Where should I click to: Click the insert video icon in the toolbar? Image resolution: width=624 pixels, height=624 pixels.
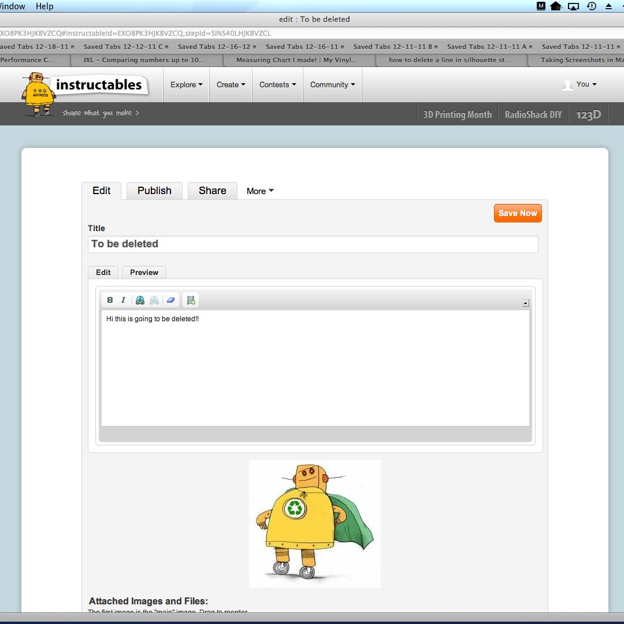(191, 299)
